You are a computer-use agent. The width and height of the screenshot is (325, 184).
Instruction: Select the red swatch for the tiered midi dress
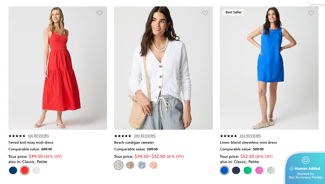coord(24,170)
